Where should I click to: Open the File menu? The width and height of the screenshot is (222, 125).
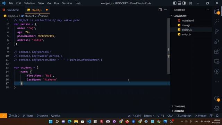pos(11,3)
